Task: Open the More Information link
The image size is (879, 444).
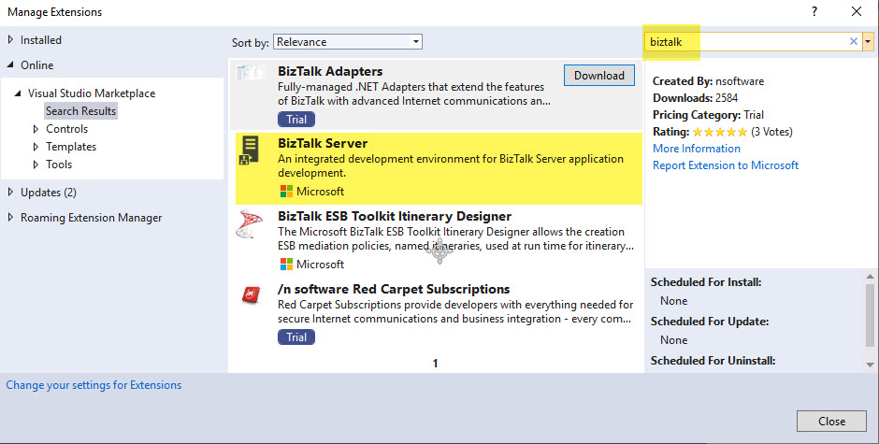Action: click(x=697, y=149)
